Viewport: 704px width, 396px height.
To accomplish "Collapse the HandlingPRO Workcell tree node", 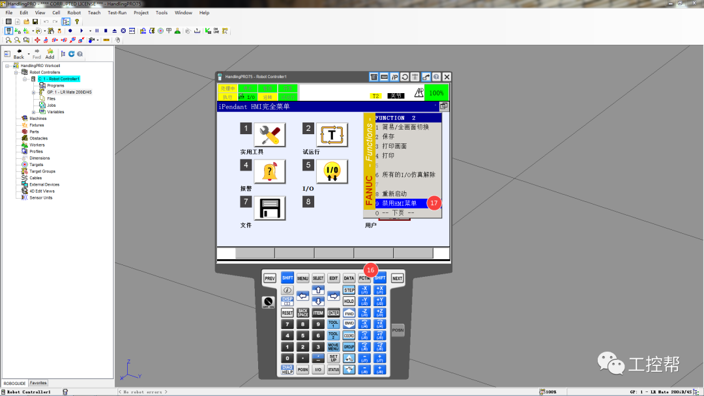I will pyautogui.click(x=7, y=66).
